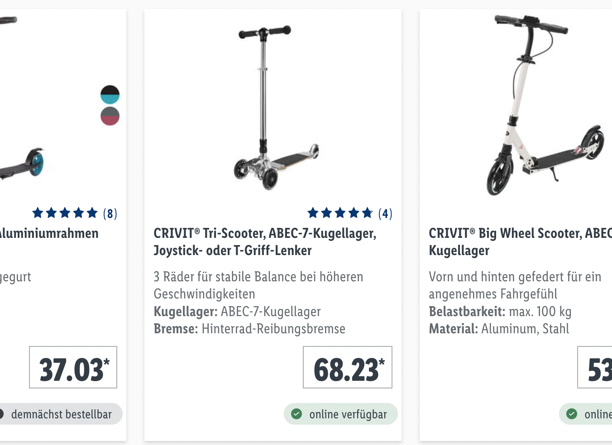Open the (4) review count
The width and height of the screenshot is (612, 445).
[x=385, y=213]
